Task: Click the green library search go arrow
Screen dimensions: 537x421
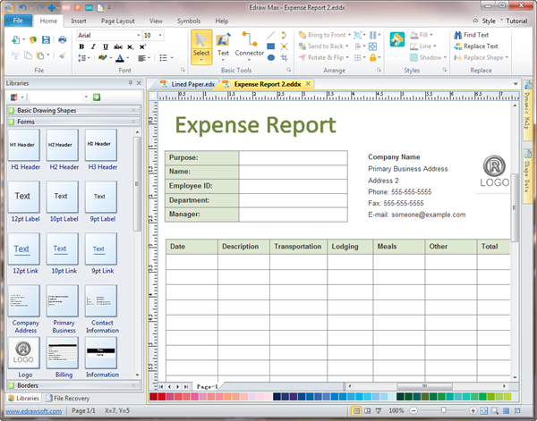Action: [96, 97]
